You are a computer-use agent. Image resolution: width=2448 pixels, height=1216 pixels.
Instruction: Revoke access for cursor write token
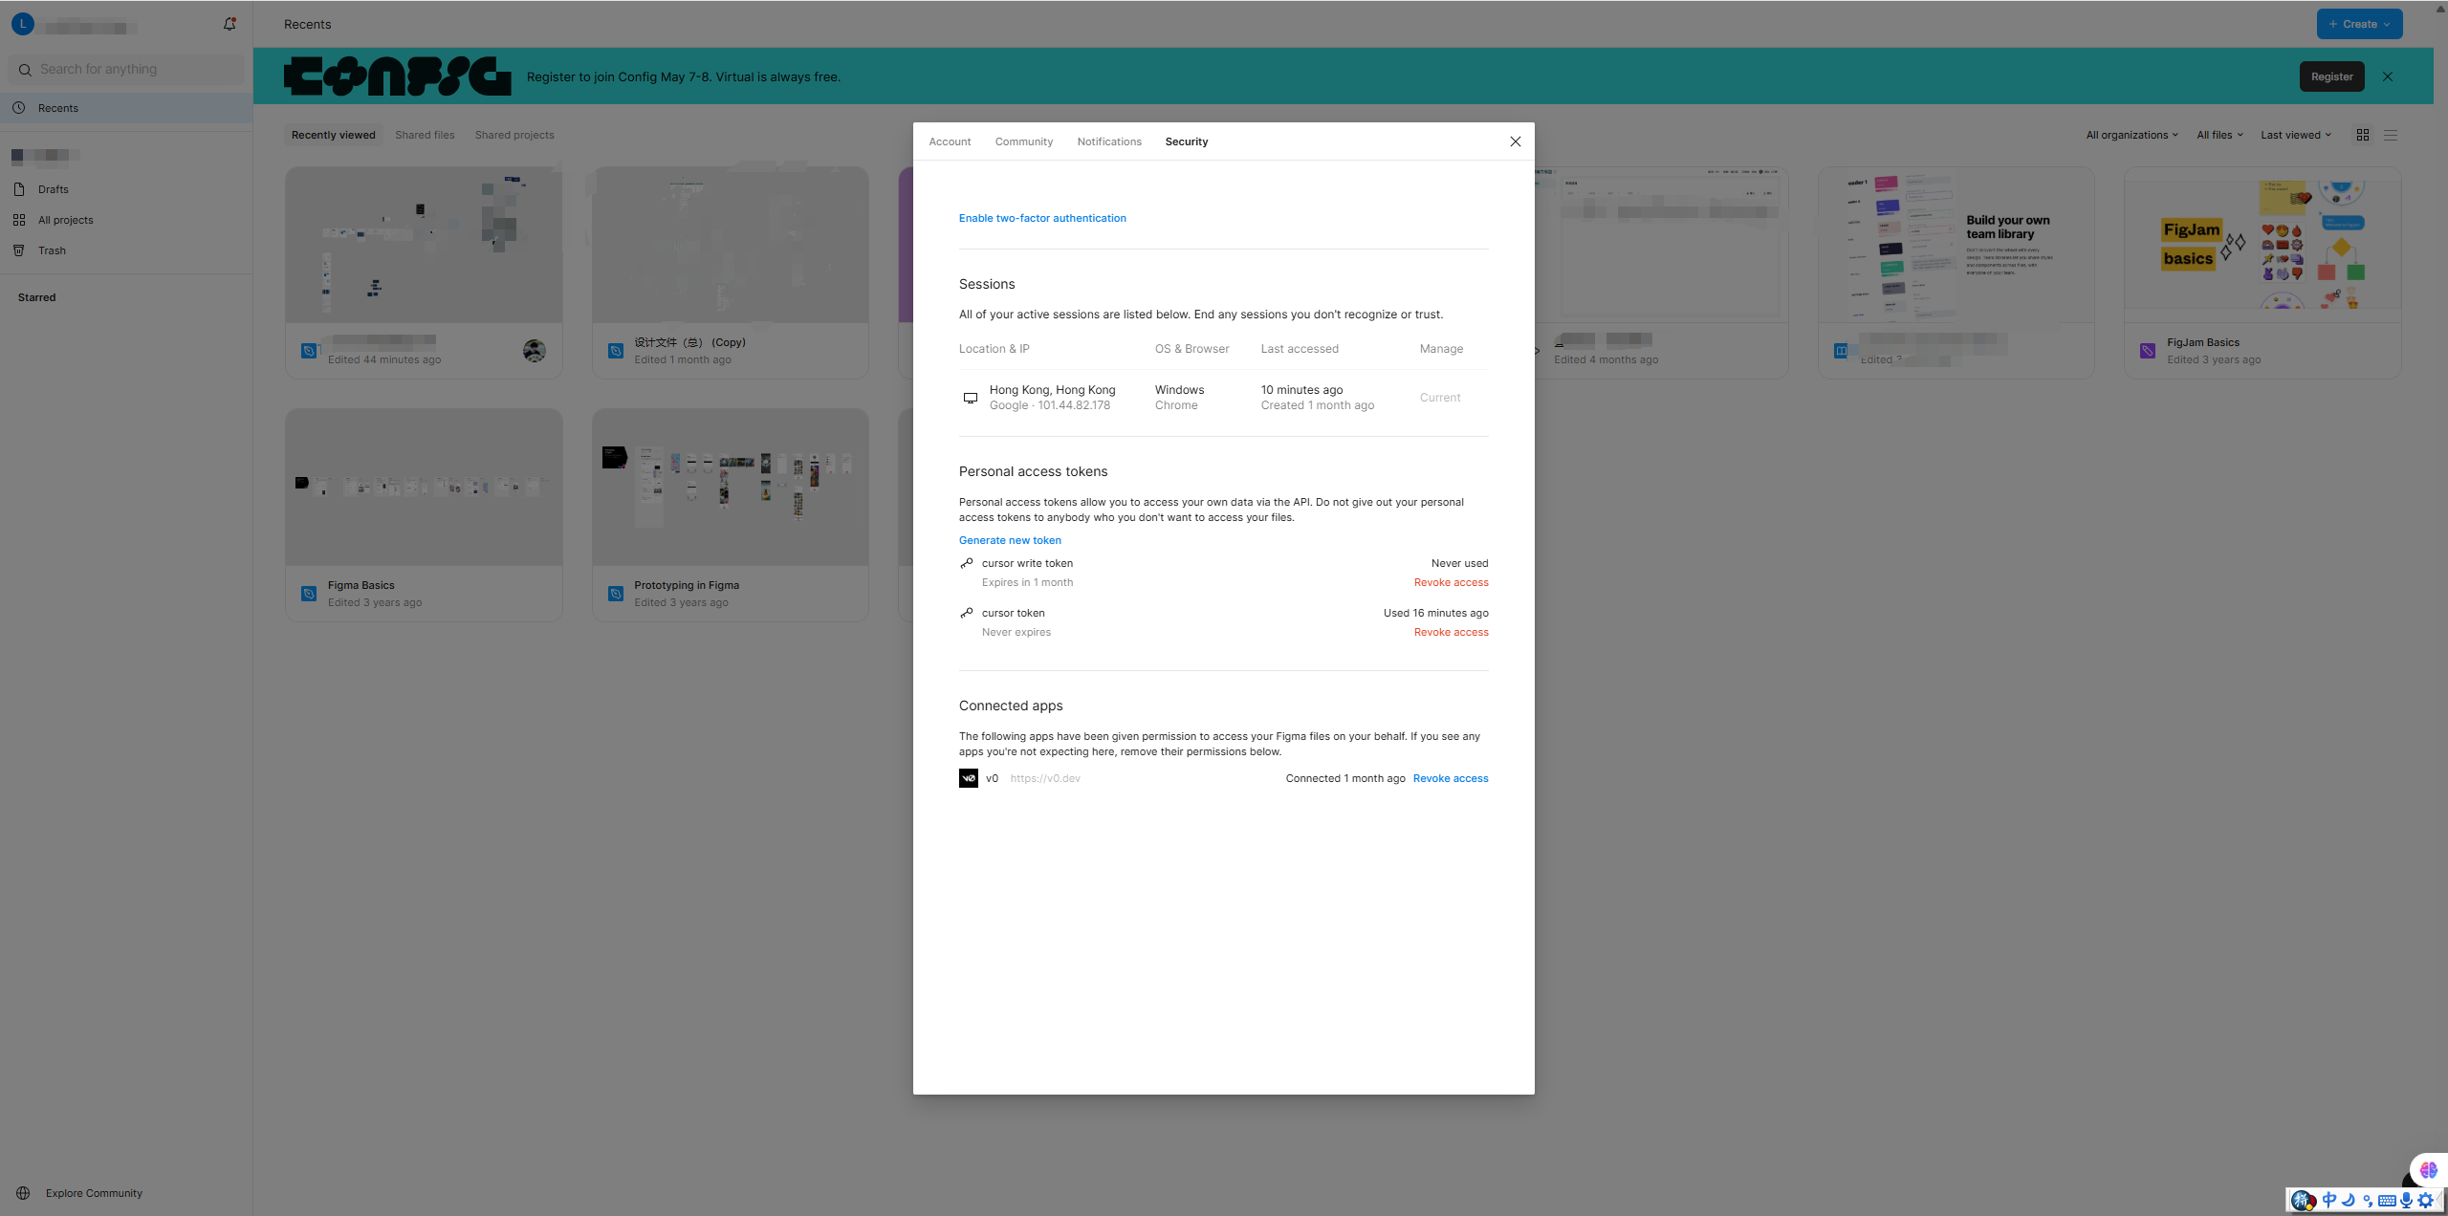[x=1451, y=582]
